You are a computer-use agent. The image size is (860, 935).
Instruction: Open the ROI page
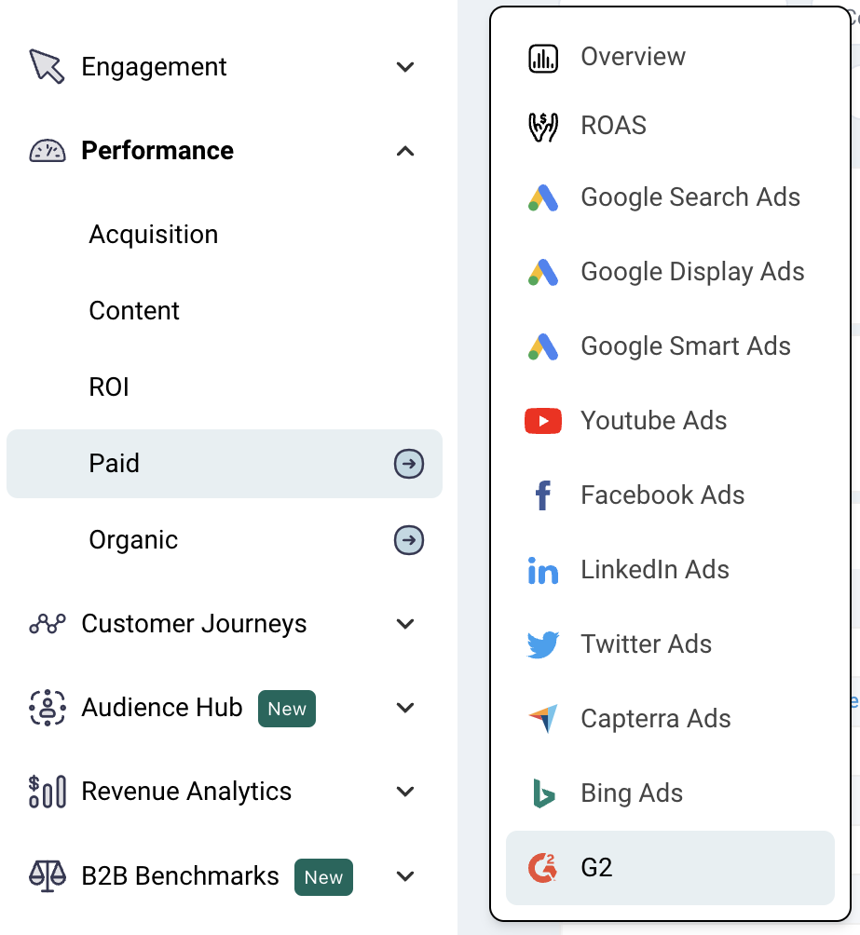click(109, 387)
